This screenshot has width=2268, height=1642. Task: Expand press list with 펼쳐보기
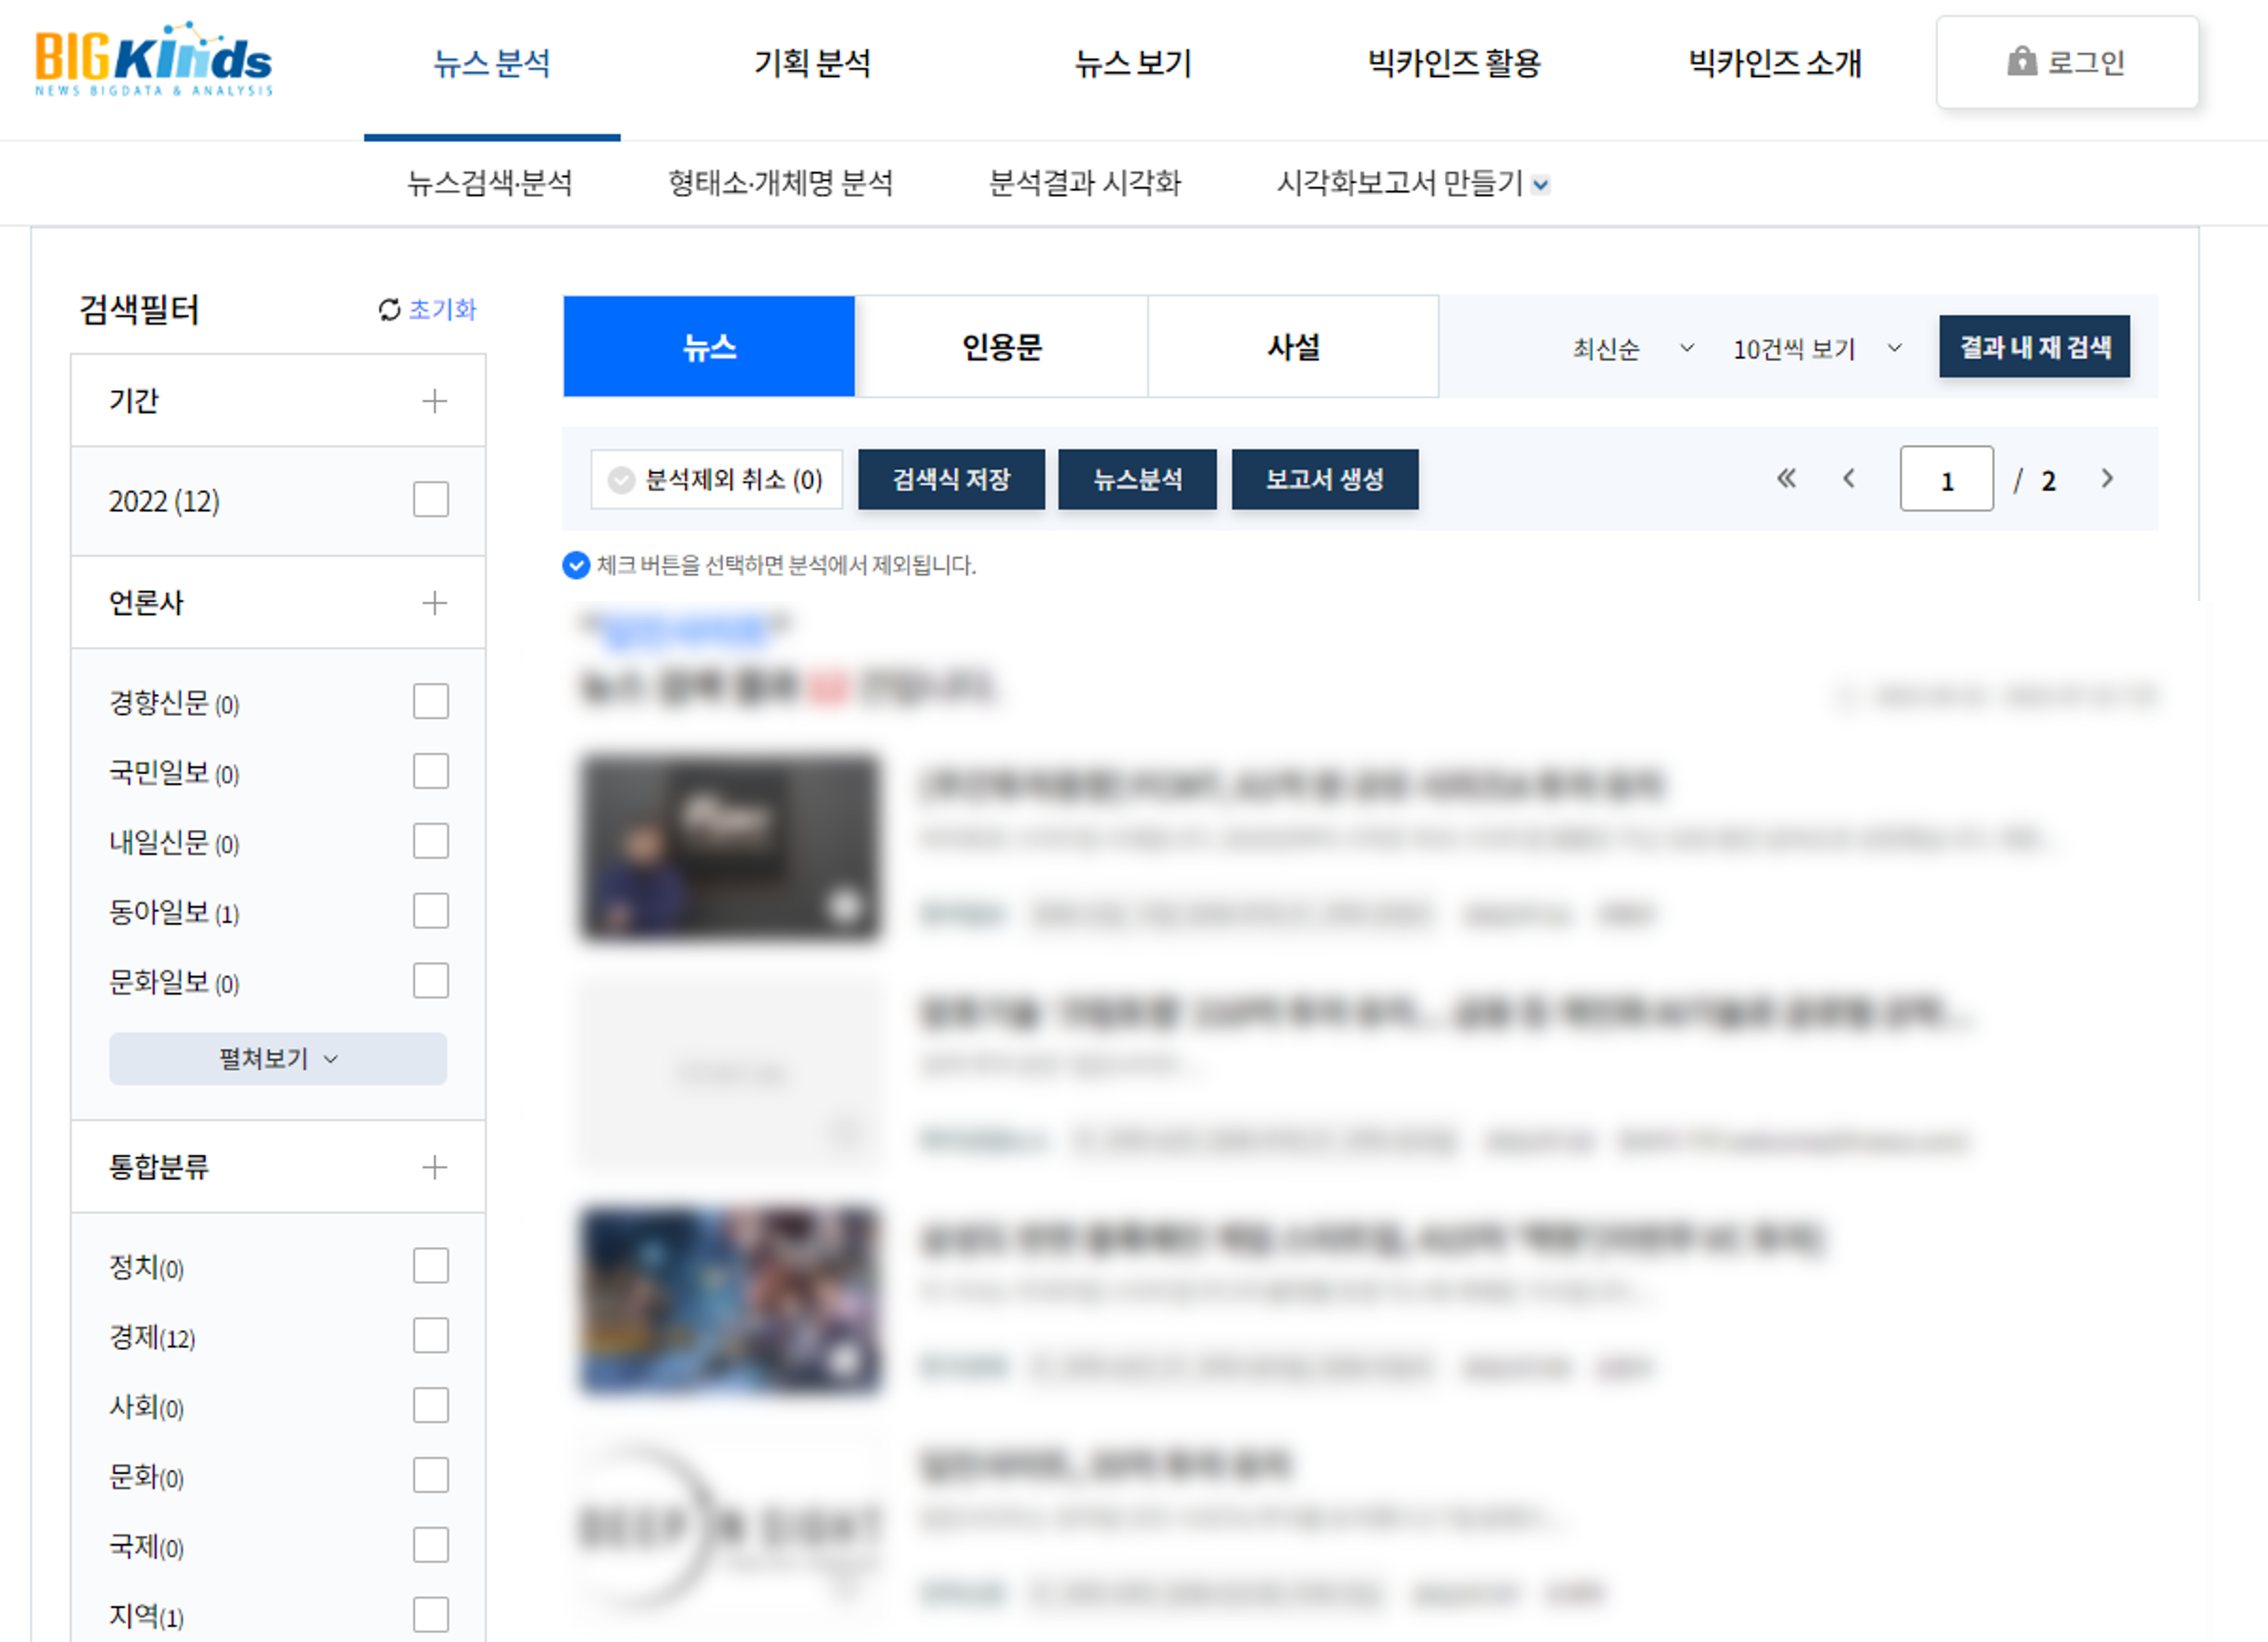click(x=278, y=1059)
